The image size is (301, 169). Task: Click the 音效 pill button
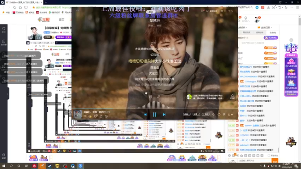pos(205,114)
